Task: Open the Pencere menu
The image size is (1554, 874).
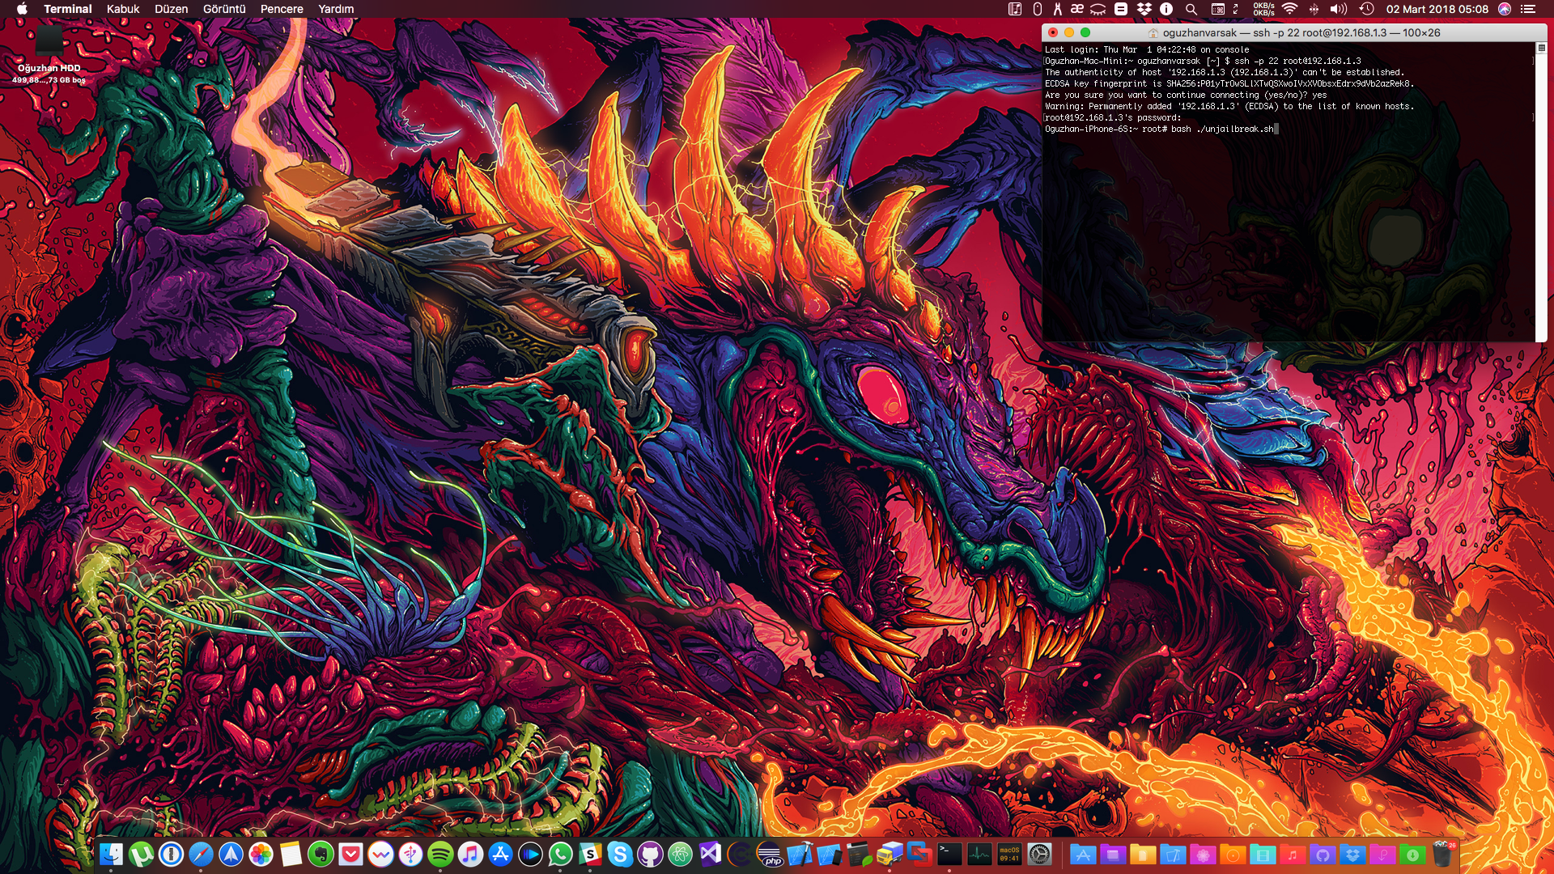Action: point(282,9)
